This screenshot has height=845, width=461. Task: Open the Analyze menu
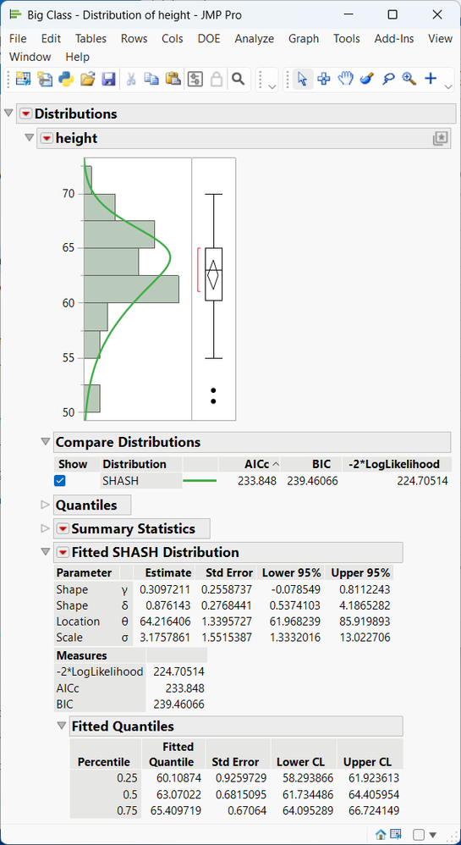point(255,39)
